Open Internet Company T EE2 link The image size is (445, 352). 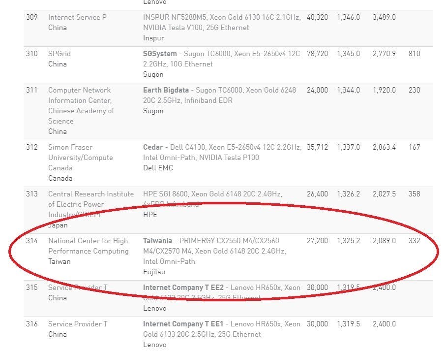(183, 288)
